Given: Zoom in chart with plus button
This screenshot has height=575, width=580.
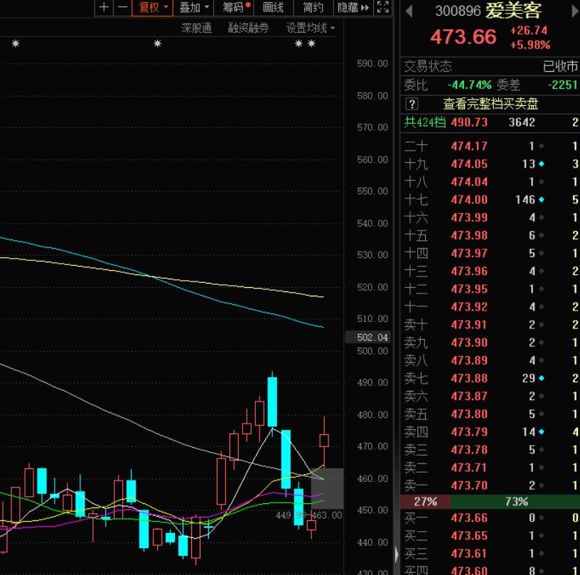Looking at the screenshot, I should (x=104, y=7).
